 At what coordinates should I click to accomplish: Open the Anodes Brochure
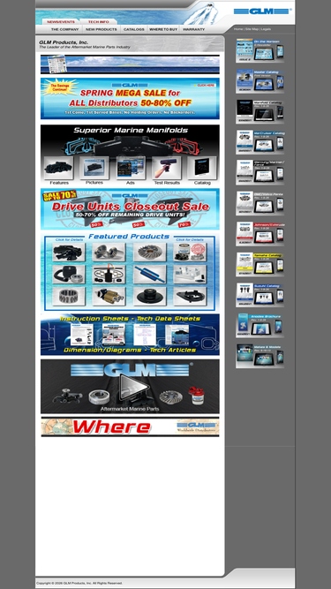(260, 325)
